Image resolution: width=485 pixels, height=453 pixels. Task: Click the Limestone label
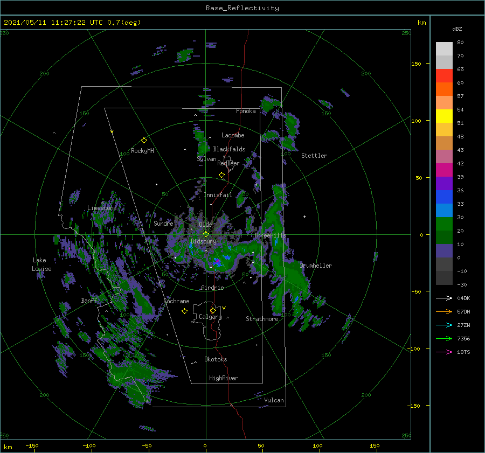click(102, 208)
